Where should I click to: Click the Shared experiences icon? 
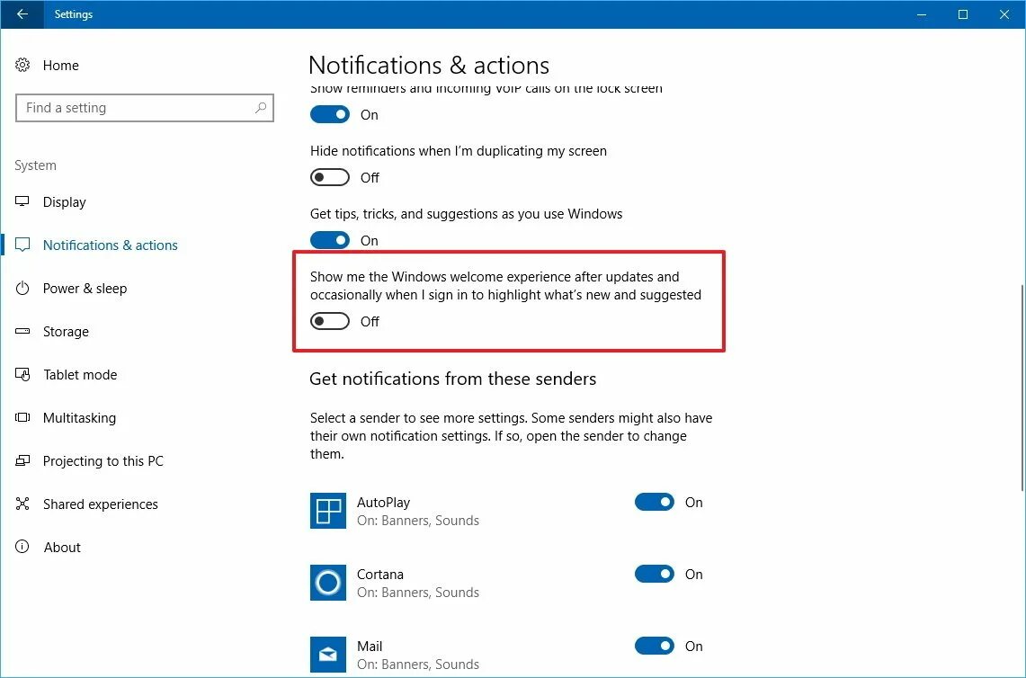[x=23, y=504]
